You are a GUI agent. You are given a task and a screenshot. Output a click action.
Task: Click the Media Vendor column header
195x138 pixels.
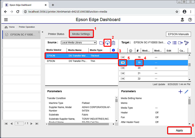point(54,50)
